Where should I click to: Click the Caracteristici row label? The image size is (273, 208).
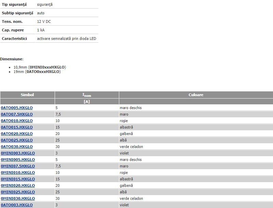[x=14, y=39]
